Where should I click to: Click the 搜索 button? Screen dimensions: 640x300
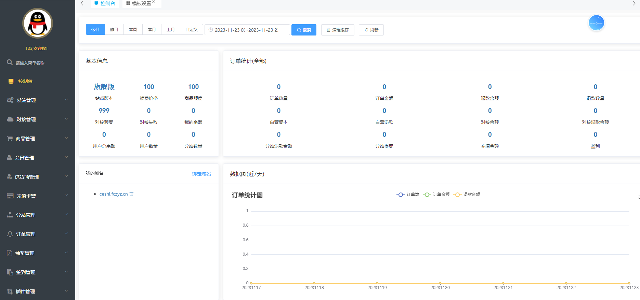[x=304, y=30]
